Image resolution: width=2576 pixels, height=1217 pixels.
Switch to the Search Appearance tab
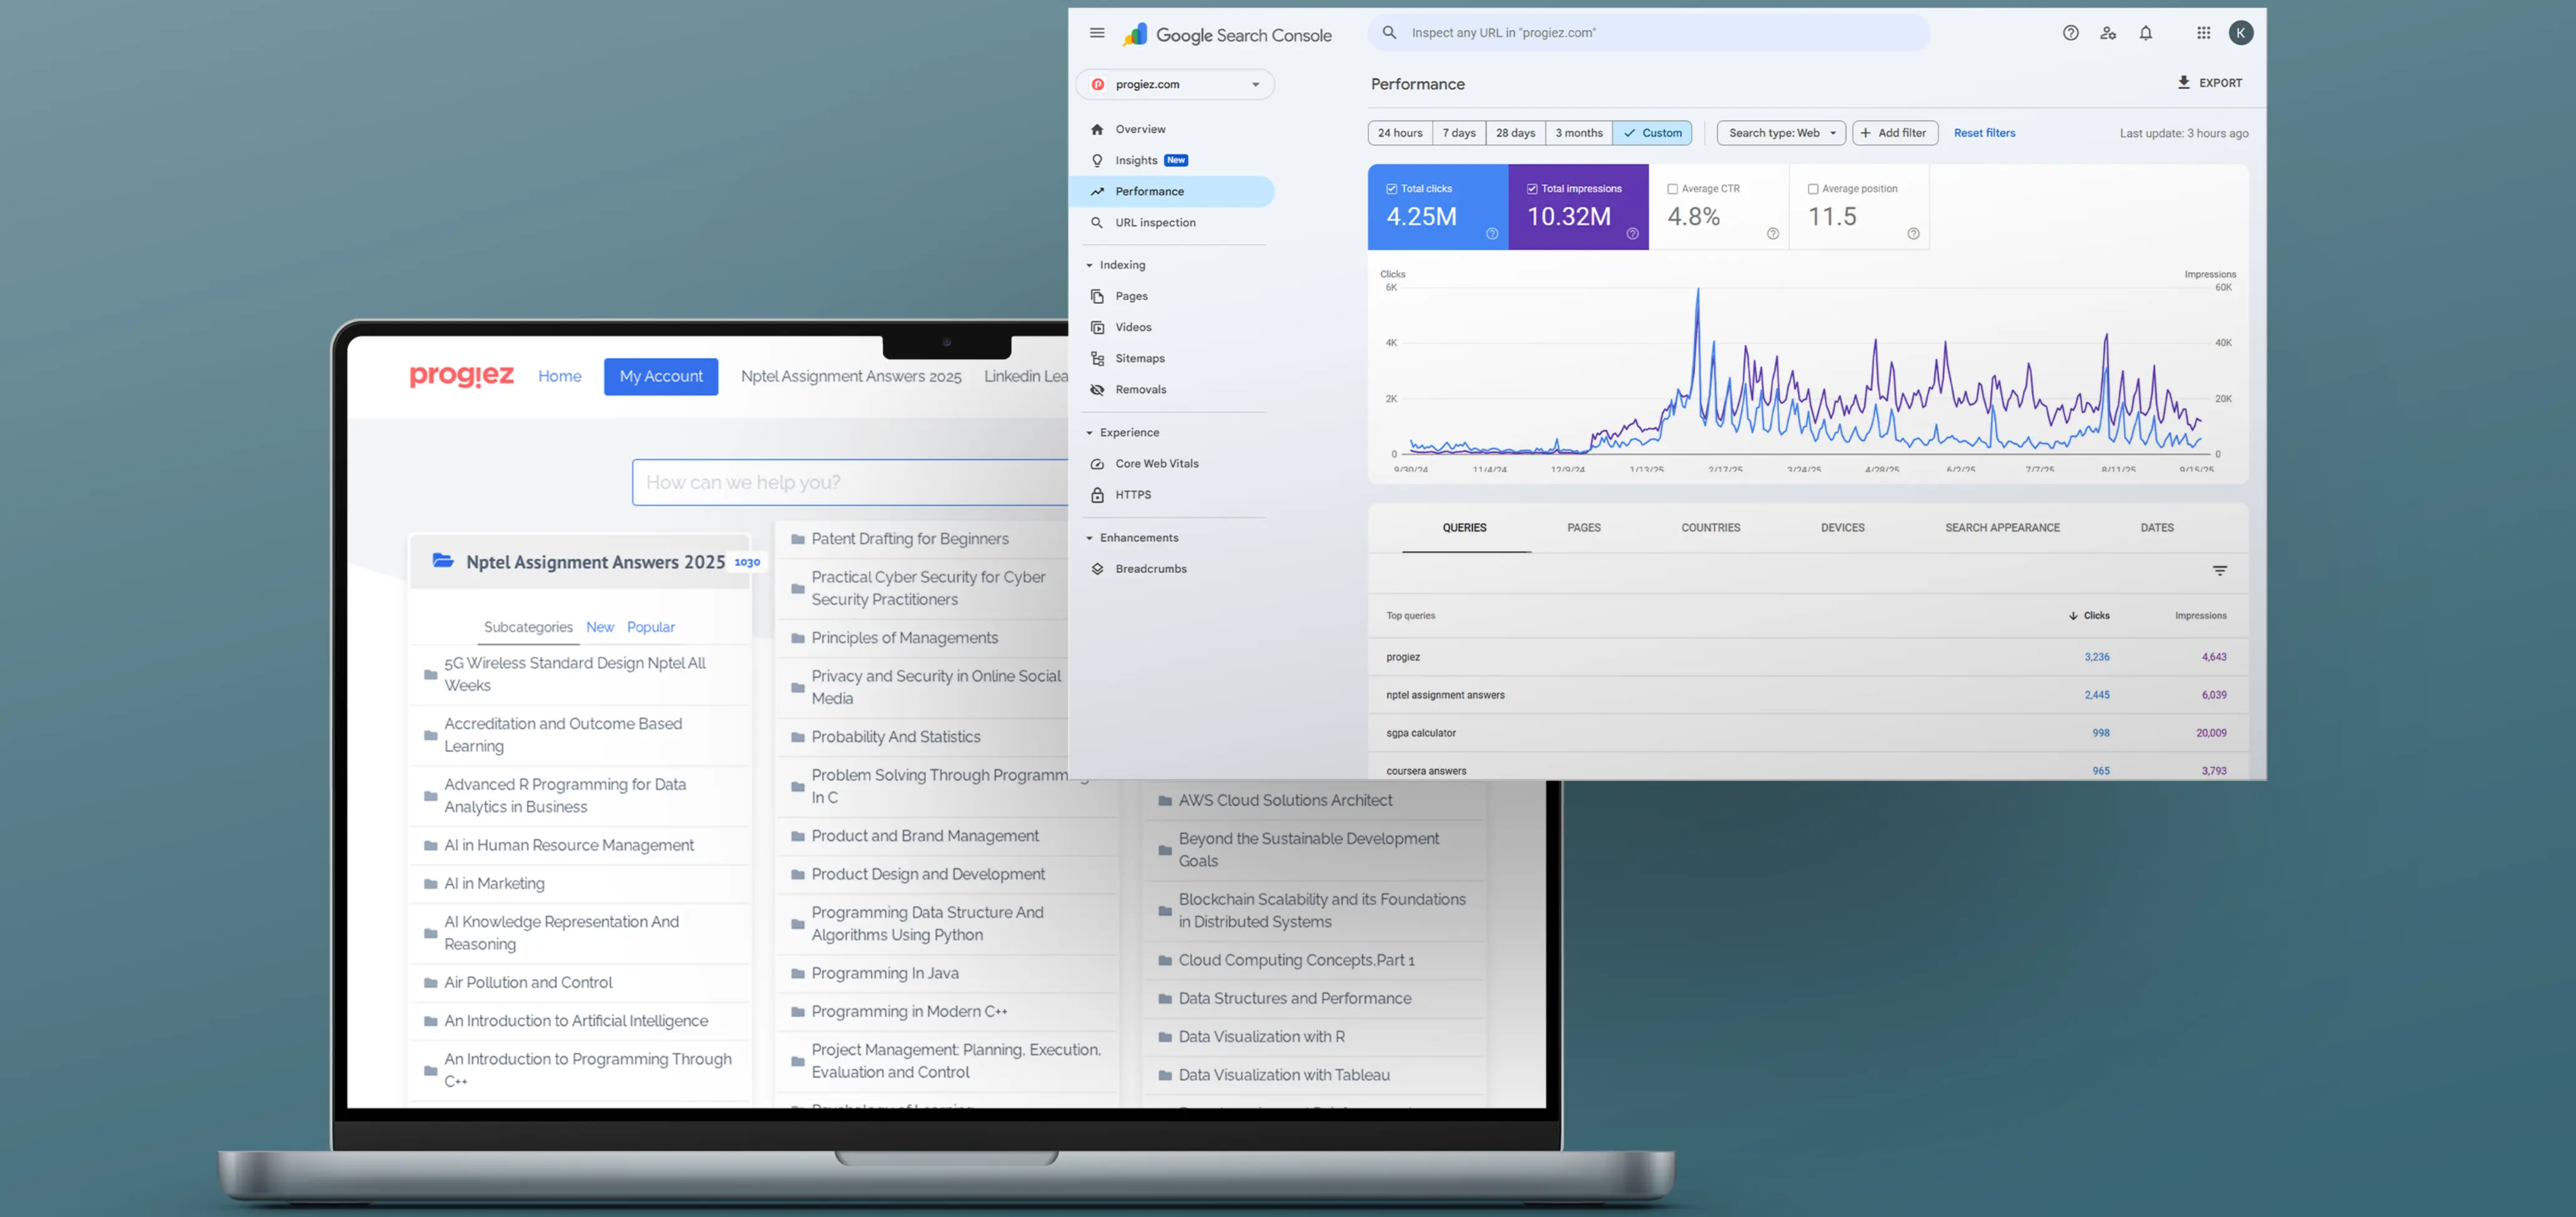[x=2002, y=527]
